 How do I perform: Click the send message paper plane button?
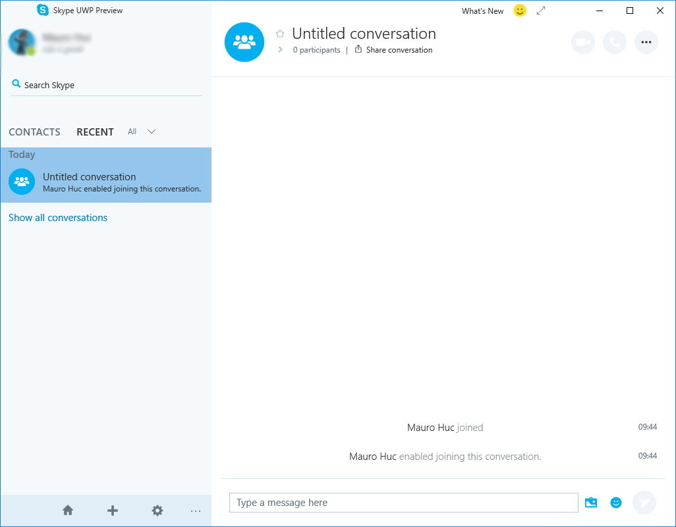coord(644,503)
